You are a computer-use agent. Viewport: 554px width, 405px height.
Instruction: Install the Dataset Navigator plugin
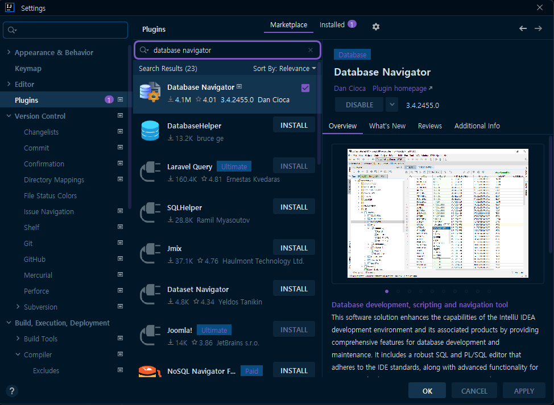click(294, 289)
